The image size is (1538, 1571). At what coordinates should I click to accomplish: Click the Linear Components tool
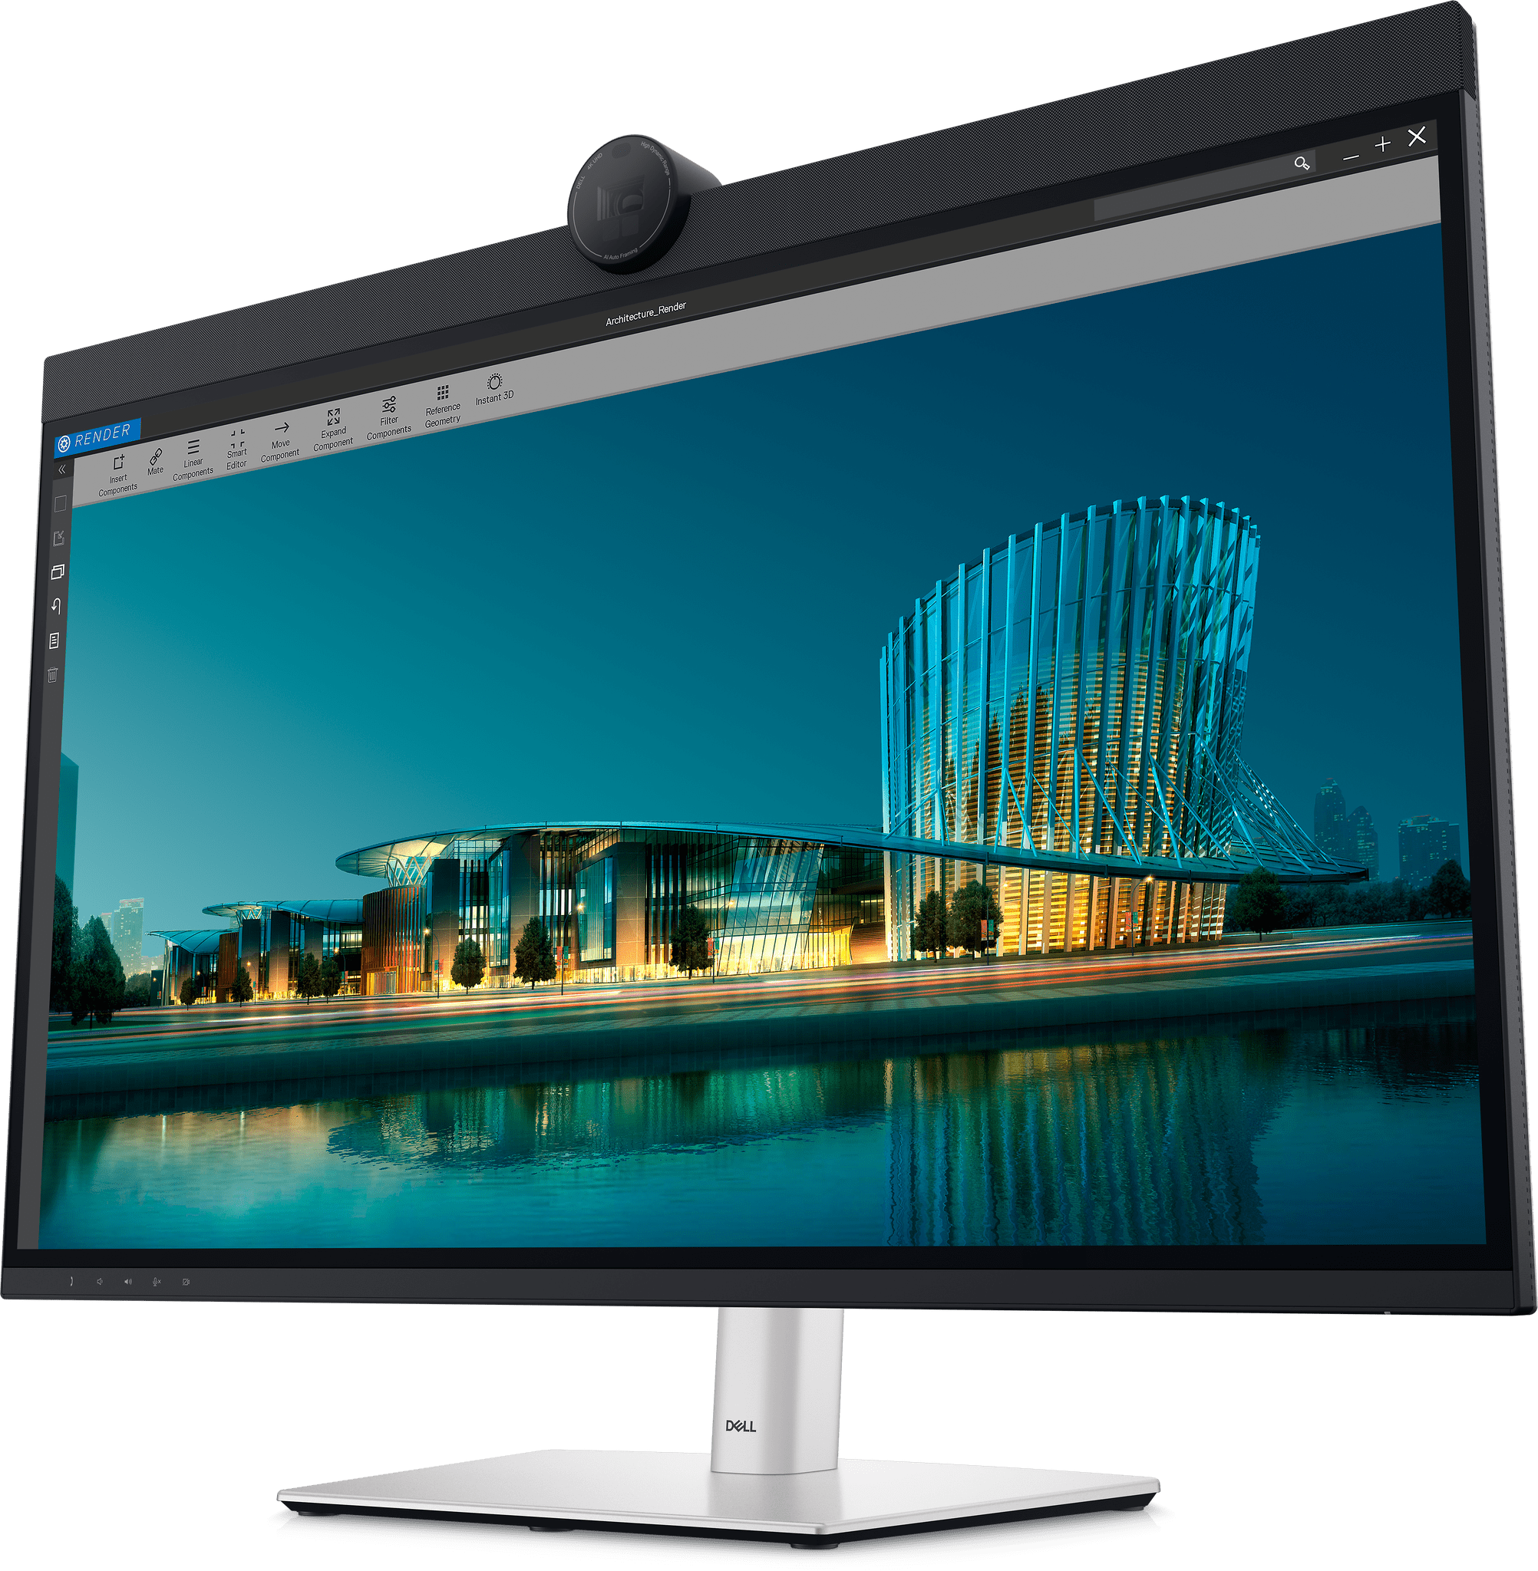coord(193,442)
